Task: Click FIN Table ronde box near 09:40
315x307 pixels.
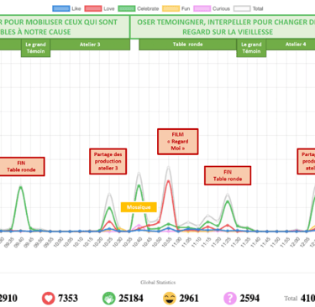Action: (x=21, y=166)
